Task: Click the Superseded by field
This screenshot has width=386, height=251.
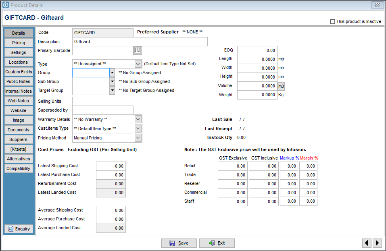Action: click(103, 110)
